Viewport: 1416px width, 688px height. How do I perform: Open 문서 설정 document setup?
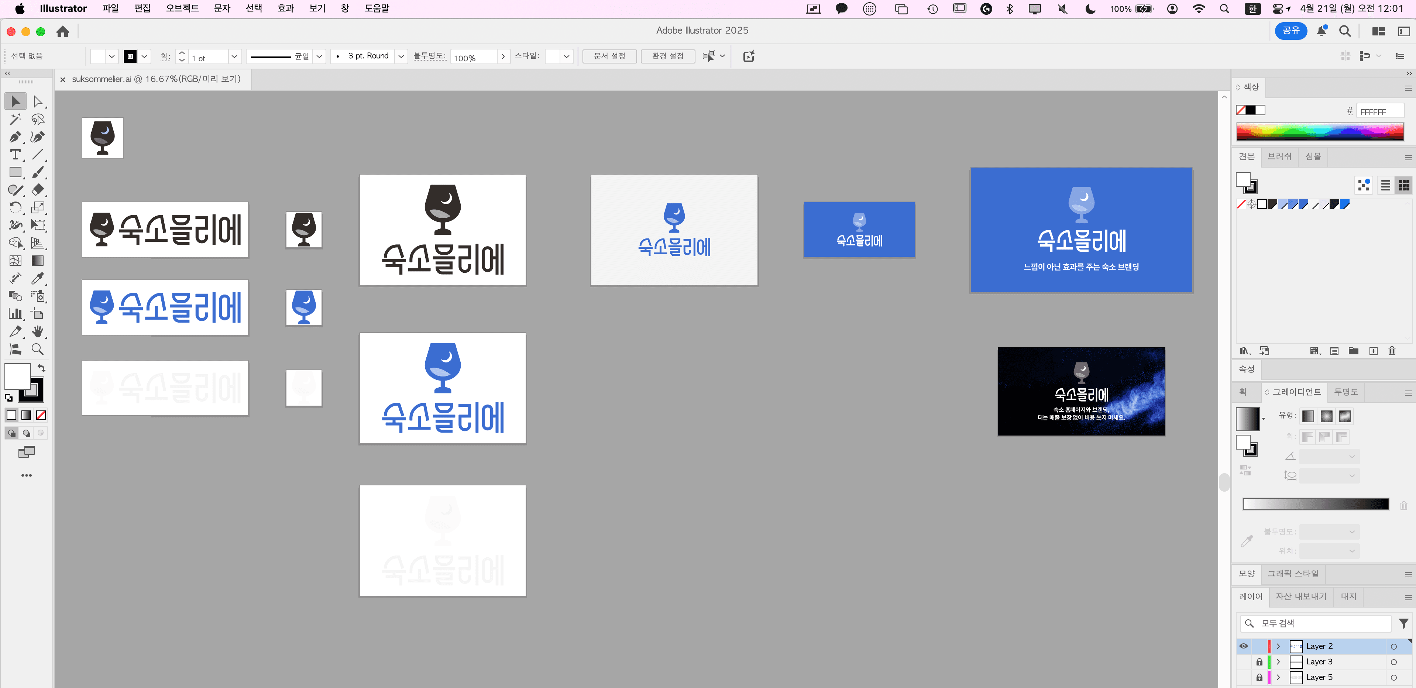tap(609, 56)
